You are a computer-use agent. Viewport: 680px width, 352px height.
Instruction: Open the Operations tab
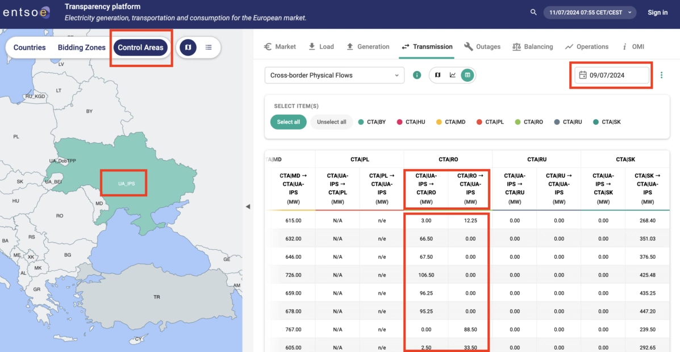tap(587, 47)
